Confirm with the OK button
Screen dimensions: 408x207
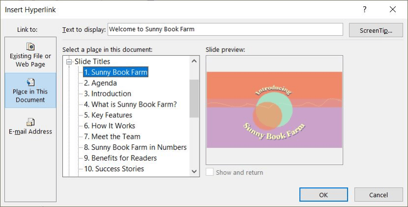click(x=323, y=195)
